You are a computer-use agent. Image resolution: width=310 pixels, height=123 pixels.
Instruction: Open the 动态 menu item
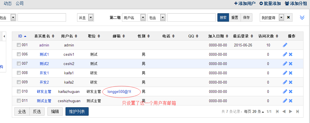point(8,3)
